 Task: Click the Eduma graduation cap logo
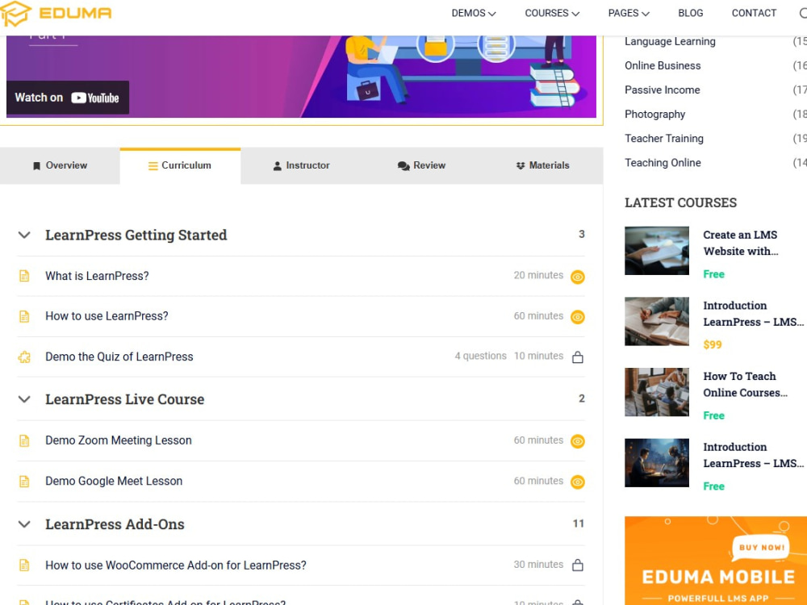(x=16, y=14)
